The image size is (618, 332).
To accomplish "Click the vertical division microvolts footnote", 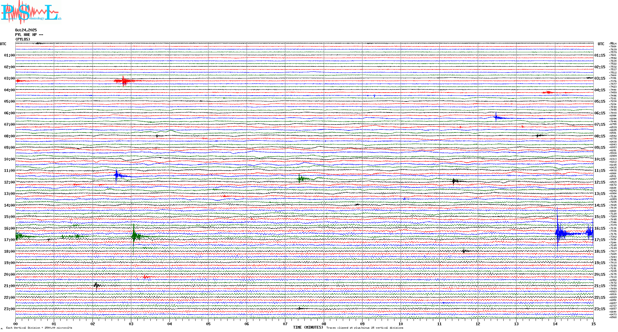I will coord(39,328).
